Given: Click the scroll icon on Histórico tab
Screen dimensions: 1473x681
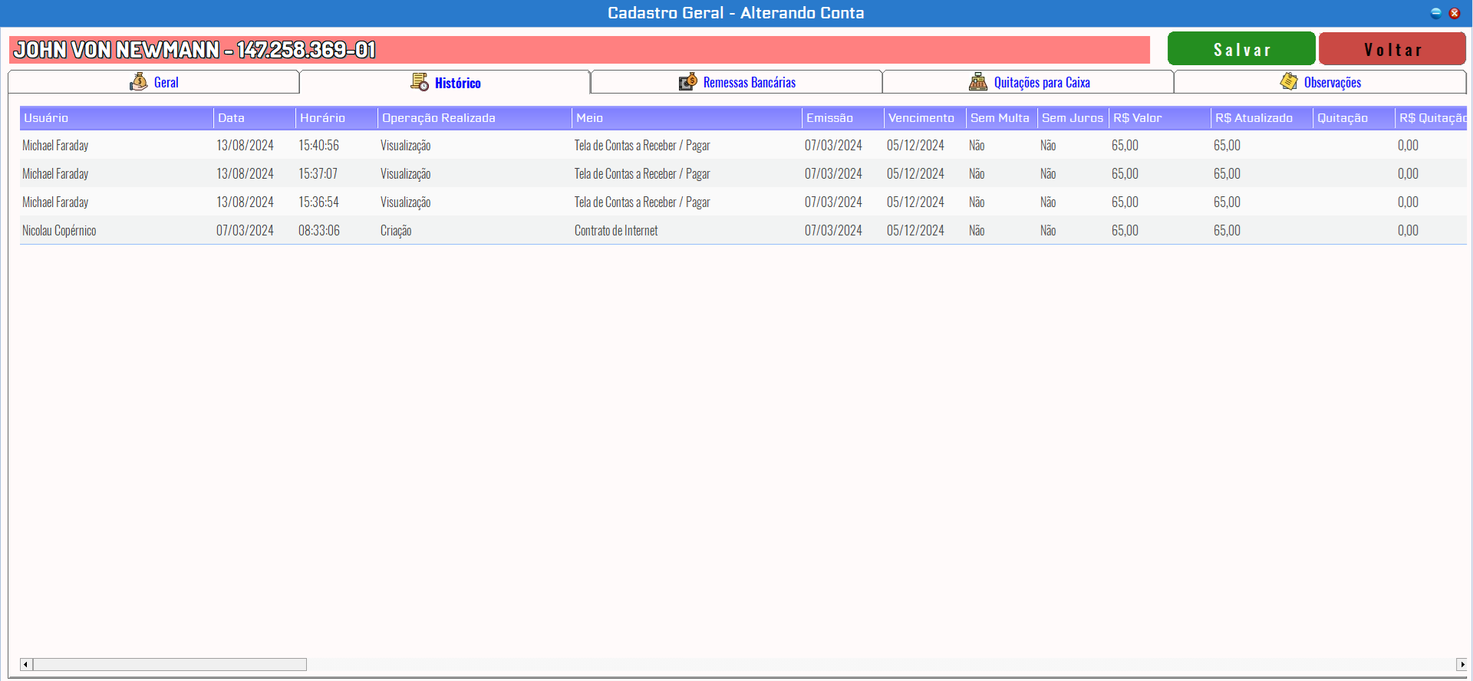Looking at the screenshot, I should pos(420,82).
